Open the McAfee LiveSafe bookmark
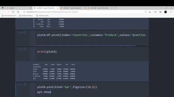Image resolution: width=174 pixels, height=97 pixels. (x=42, y=16)
